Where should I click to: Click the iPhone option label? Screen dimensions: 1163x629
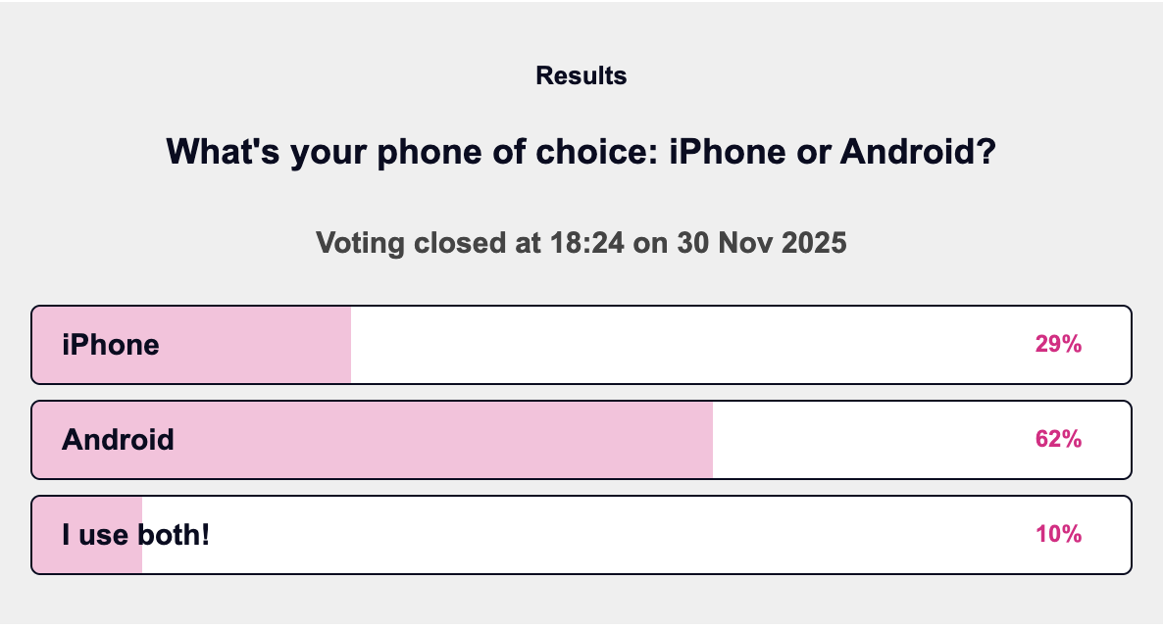tap(110, 344)
